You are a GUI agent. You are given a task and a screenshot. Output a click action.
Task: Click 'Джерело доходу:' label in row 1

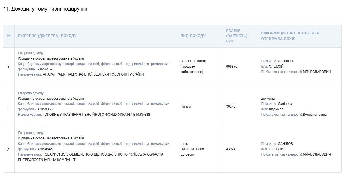(31, 53)
